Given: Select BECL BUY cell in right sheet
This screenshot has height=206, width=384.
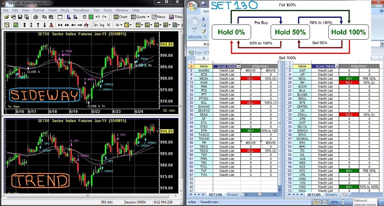Looking at the screenshot, I should [349, 79].
